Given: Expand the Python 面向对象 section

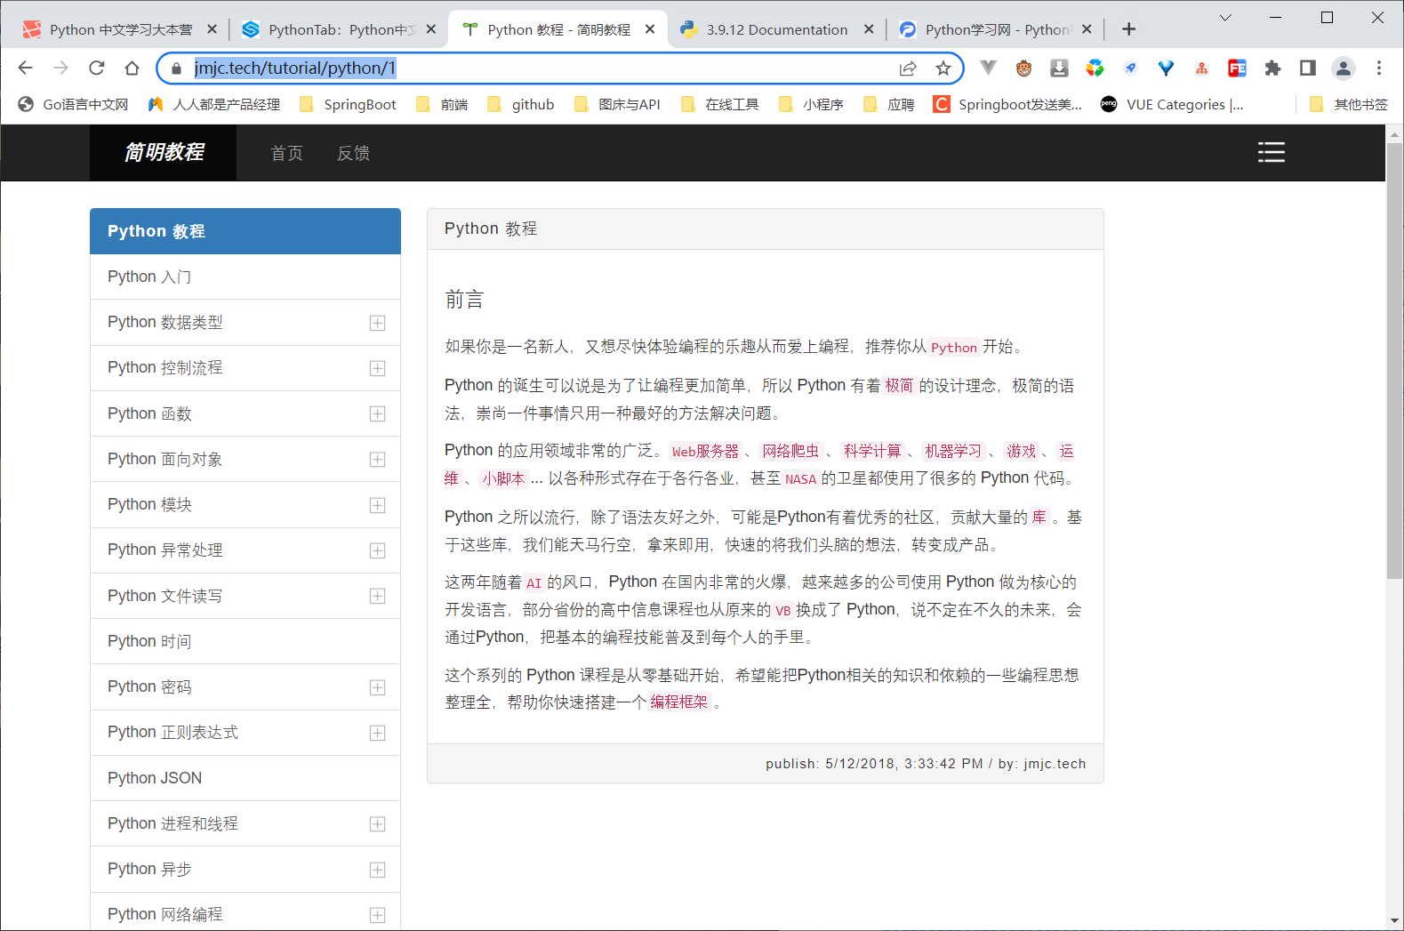Looking at the screenshot, I should 378,460.
